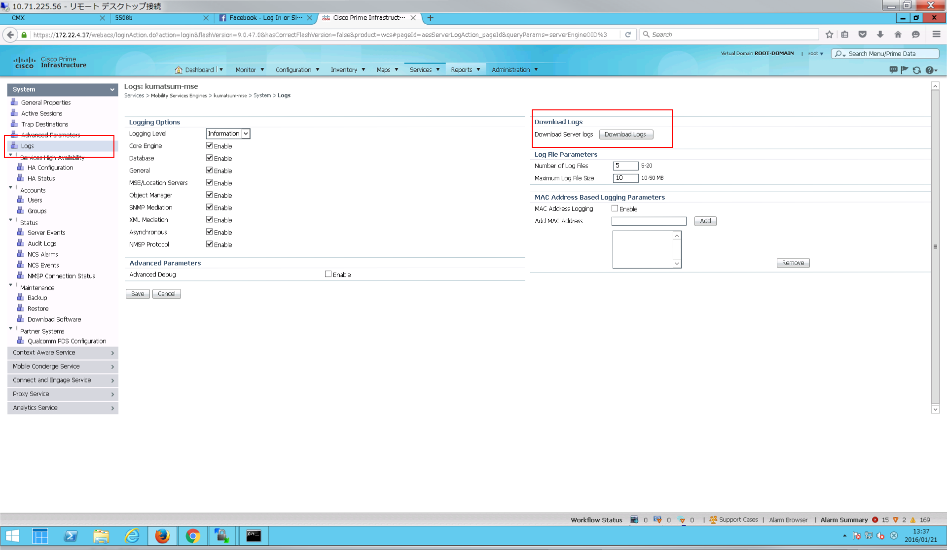The image size is (947, 550).
Task: Click the Remove button
Action: pos(793,263)
